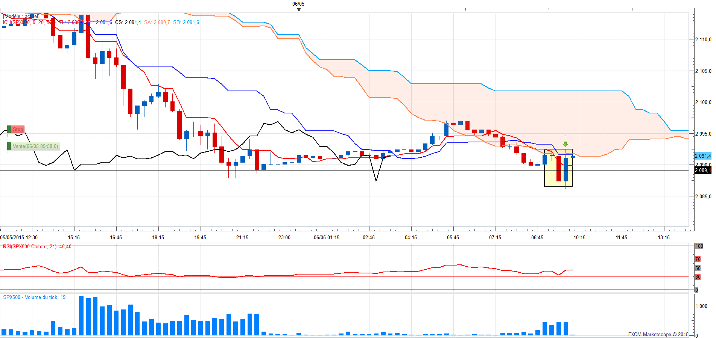
Task: Select the red Stop order label
Action: [x=18, y=129]
